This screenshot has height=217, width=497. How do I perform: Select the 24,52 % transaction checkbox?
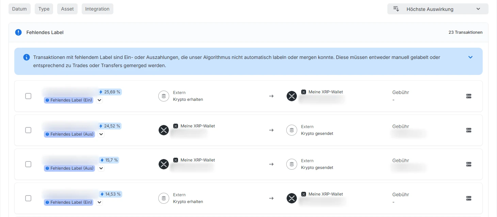point(28,130)
